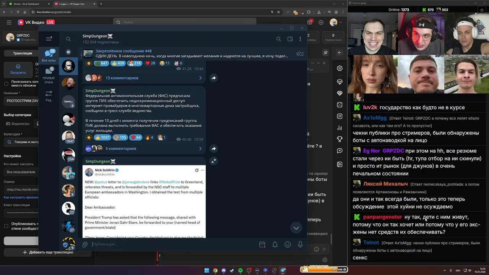Click Telegram 'Публикация...' message field

click(x=174, y=244)
